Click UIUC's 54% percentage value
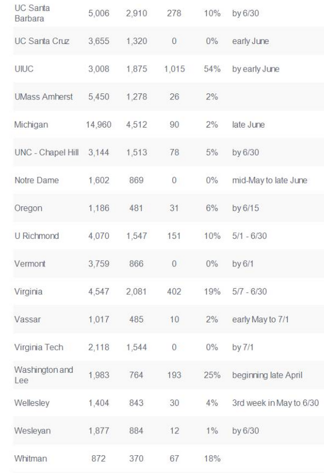Screen dimensions: 324x473 point(211,69)
